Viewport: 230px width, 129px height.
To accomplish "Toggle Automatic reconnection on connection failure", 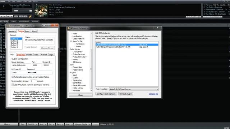I will [13, 77].
